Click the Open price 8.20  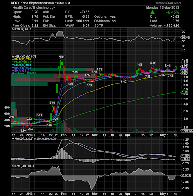pos(35,12)
